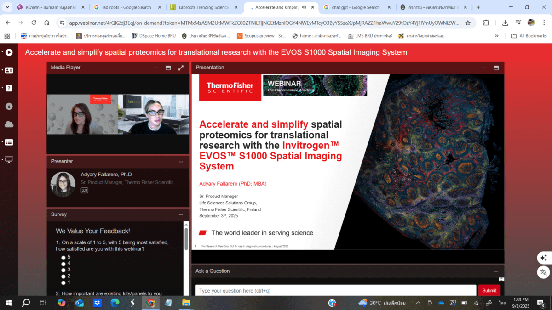Viewport: 552px width, 310px height.
Task: Open new browser tab
Action: pos(478,7)
